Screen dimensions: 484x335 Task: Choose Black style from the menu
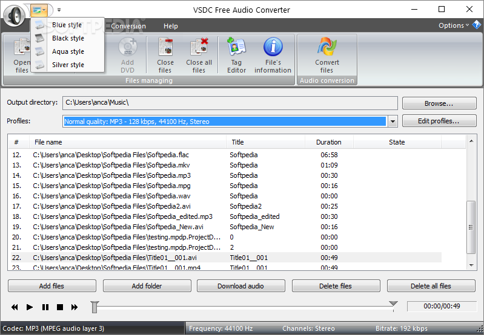tap(67, 38)
